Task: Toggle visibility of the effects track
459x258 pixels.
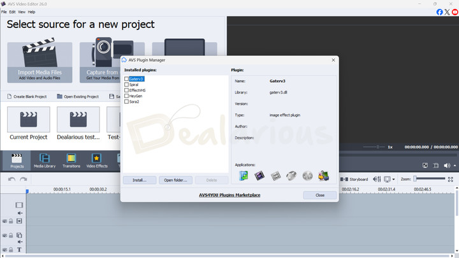Action: click(x=4, y=221)
